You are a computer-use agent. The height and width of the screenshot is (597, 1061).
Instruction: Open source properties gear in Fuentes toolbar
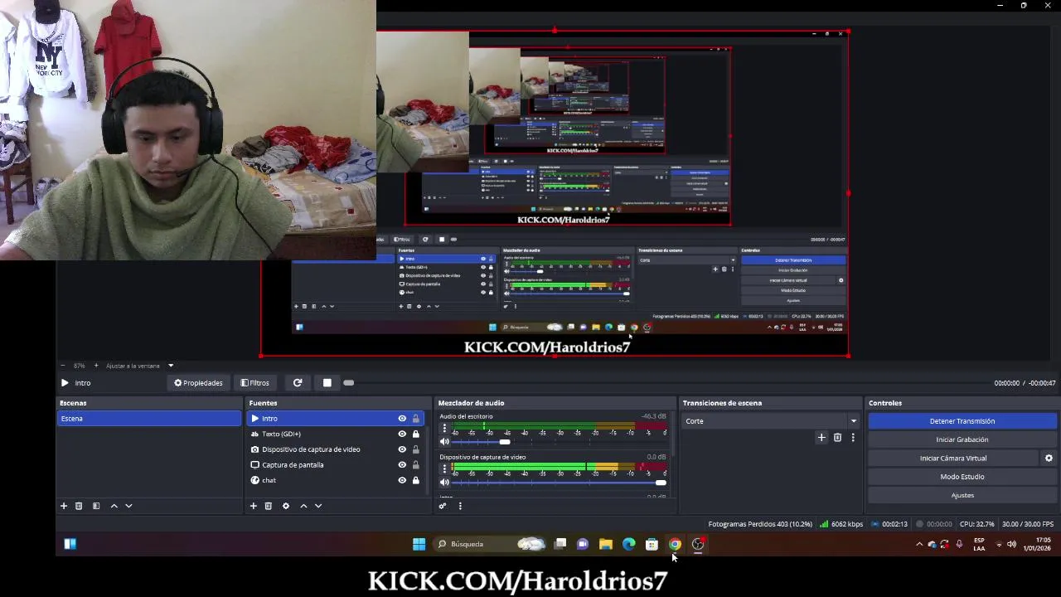point(286,506)
